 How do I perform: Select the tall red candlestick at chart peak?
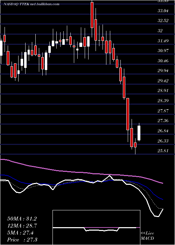(92, 15)
